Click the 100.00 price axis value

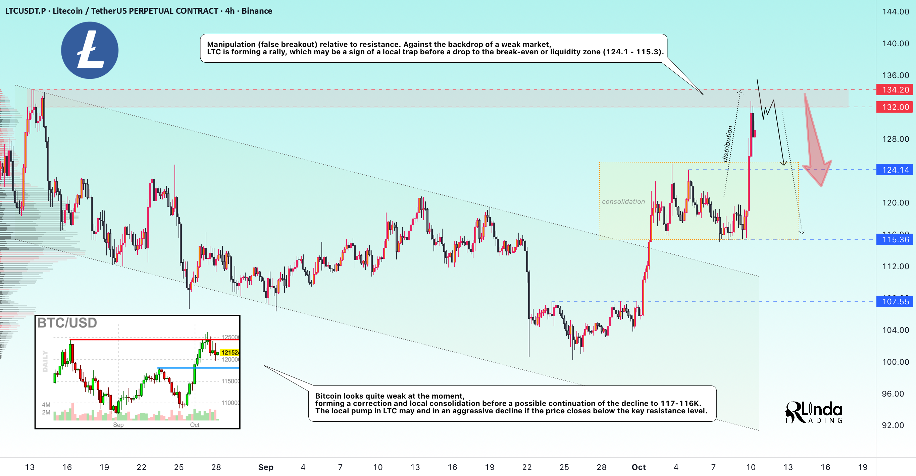click(x=896, y=362)
